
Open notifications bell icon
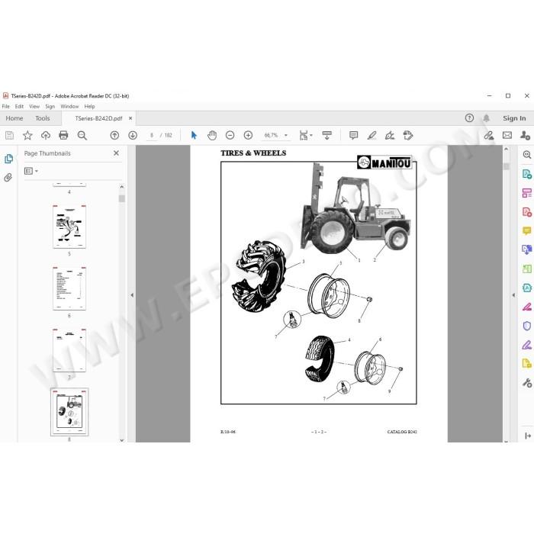pyautogui.click(x=487, y=117)
